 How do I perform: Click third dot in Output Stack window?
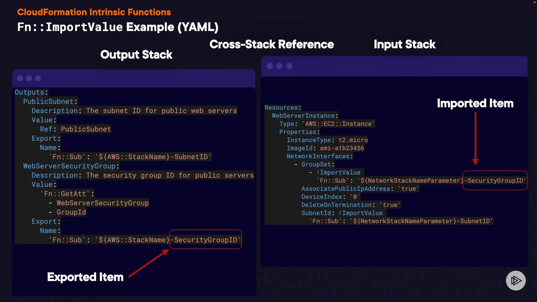(x=38, y=78)
